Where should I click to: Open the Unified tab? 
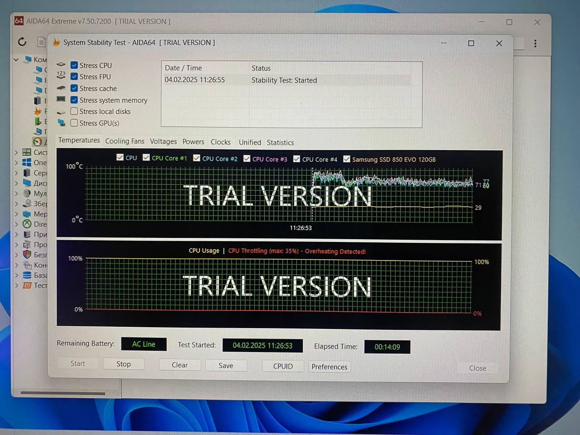pos(250,142)
